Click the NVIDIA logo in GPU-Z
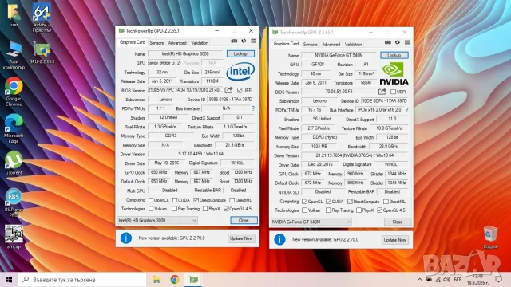Viewport: 511px width, 287px height. click(394, 73)
